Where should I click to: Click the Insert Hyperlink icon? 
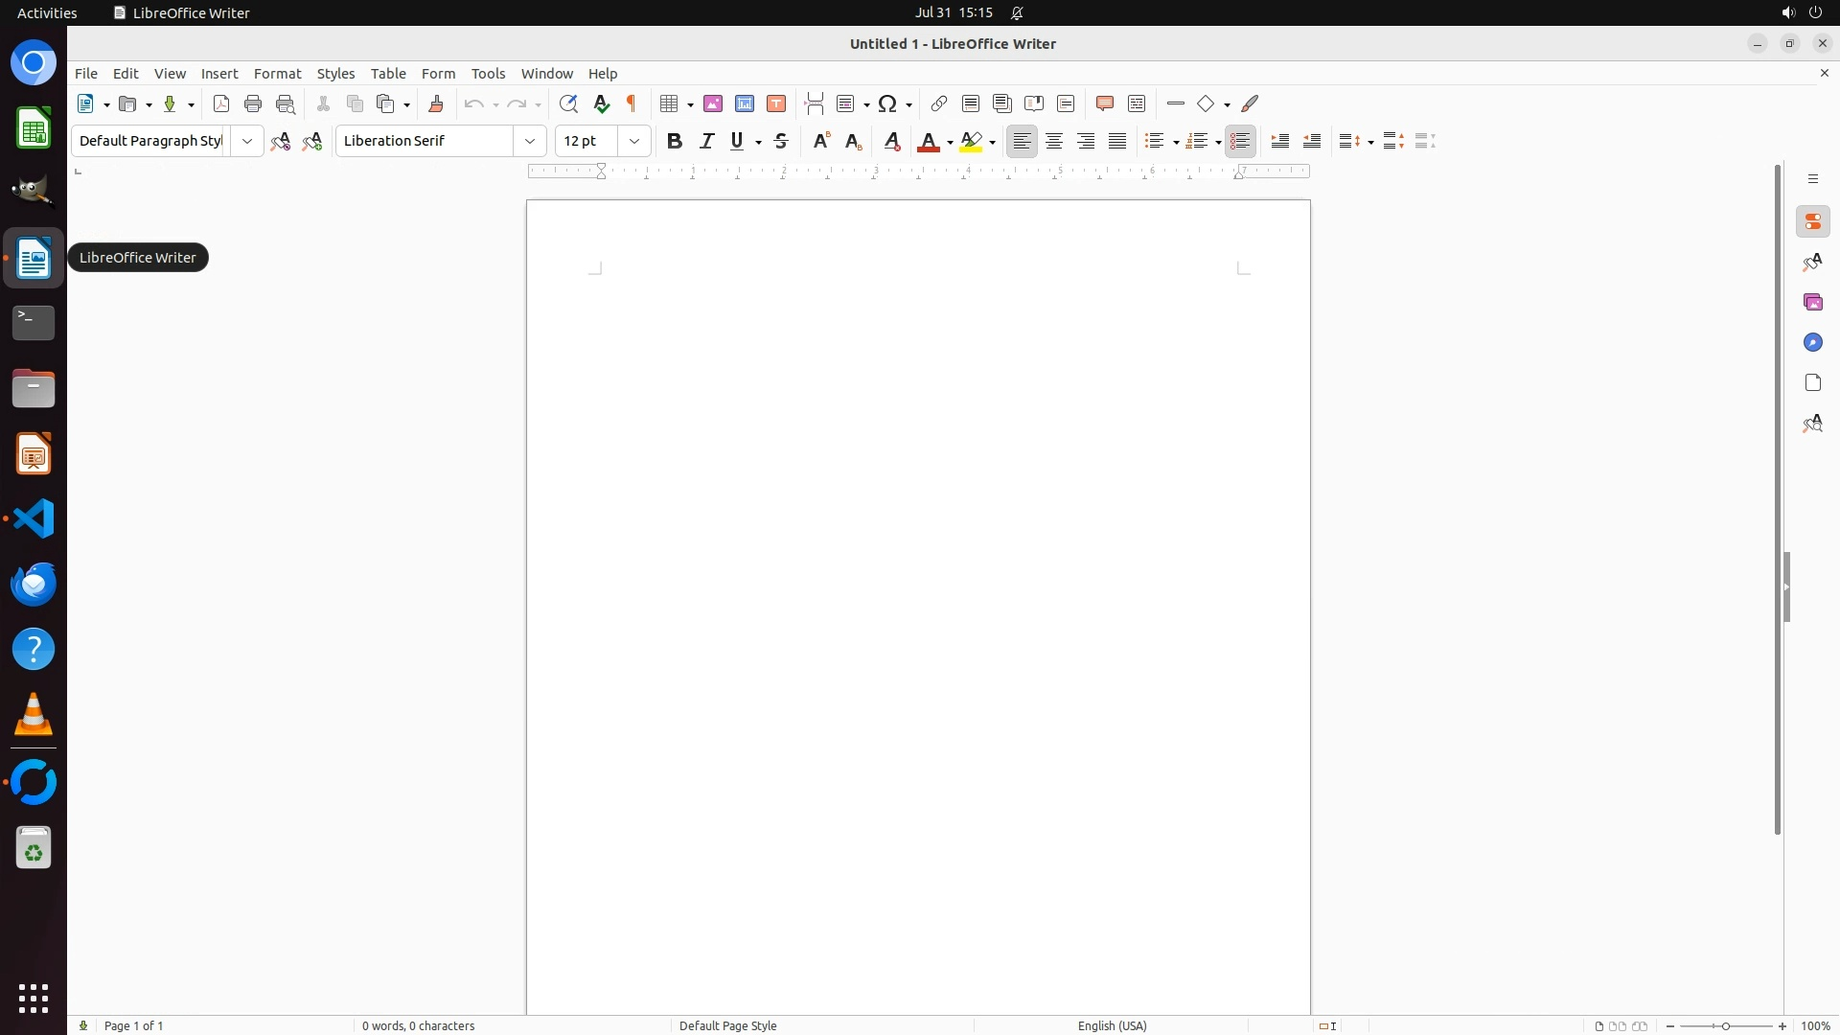pos(939,103)
